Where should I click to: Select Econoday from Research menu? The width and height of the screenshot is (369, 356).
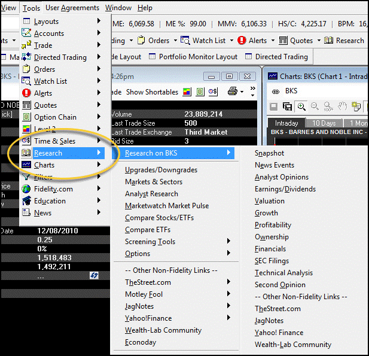[141, 342]
